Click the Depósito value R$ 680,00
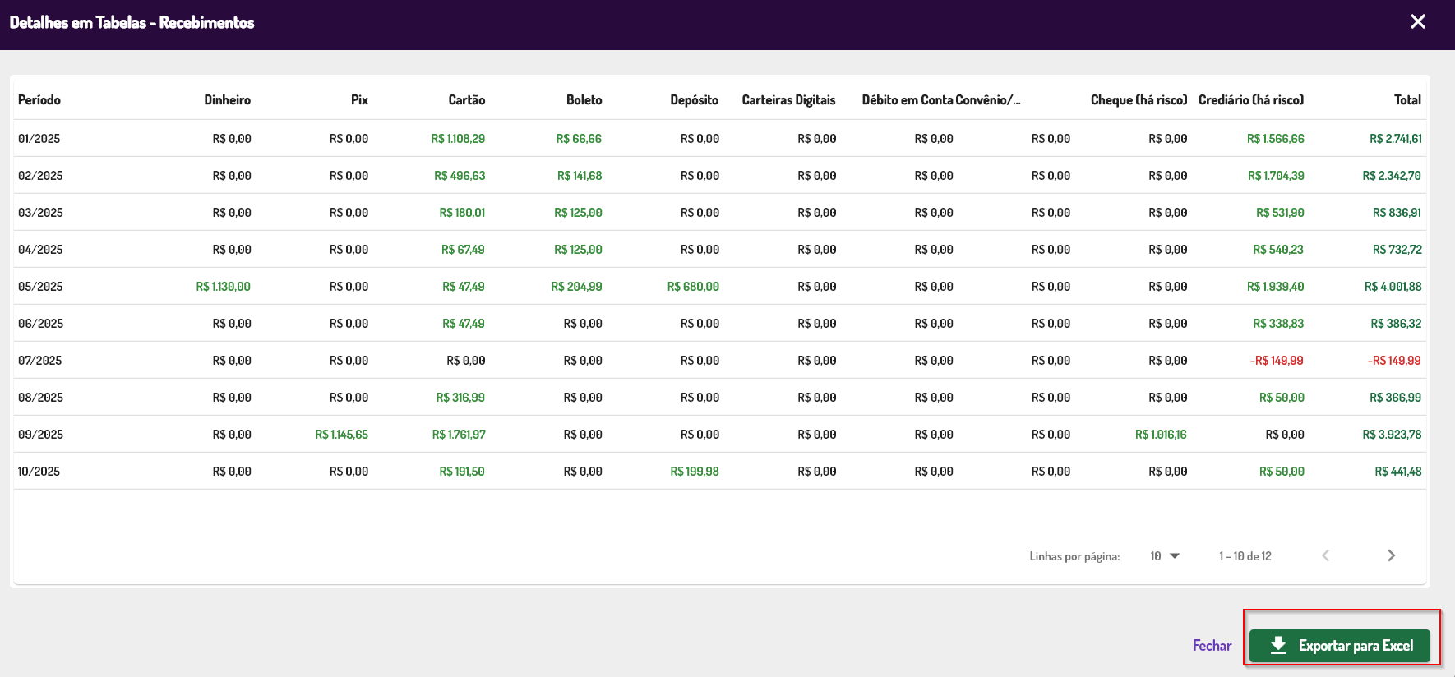 point(693,287)
